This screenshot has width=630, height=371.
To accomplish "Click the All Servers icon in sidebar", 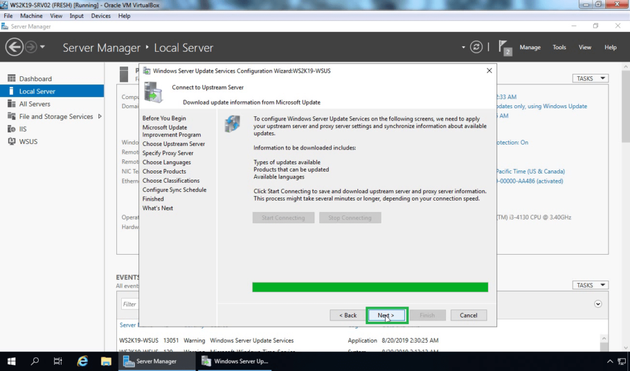I will [x=11, y=104].
